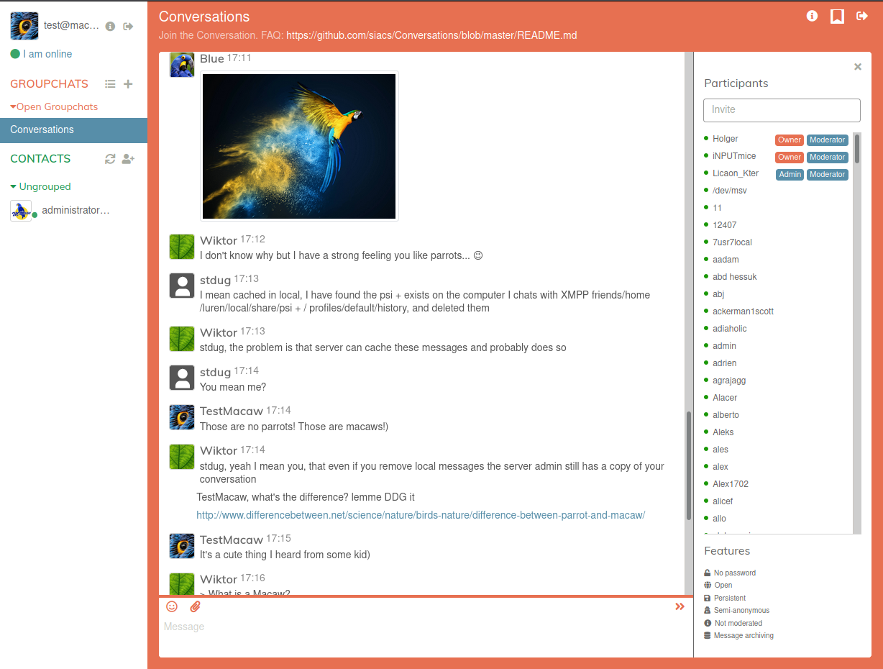This screenshot has height=669, width=883.
Task: Click the Invite field in Participants
Action: click(782, 110)
